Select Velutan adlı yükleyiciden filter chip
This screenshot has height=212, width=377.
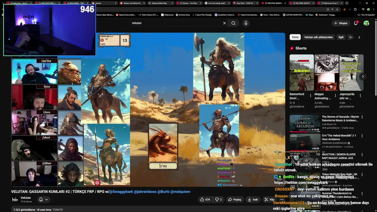click(x=318, y=37)
